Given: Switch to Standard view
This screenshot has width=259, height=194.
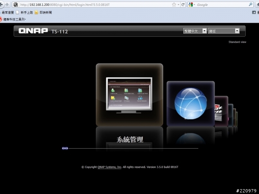Looking at the screenshot, I should point(237,42).
